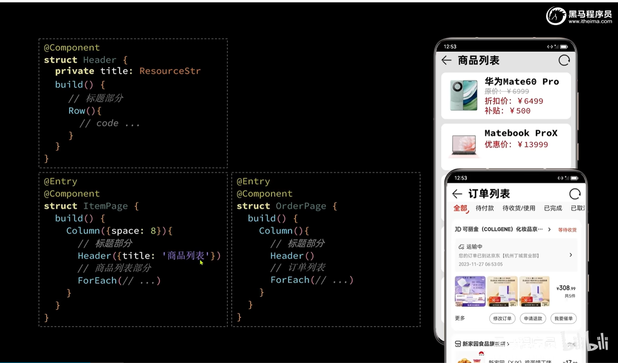Click the 黑马程序员 horse logo

tap(556, 16)
